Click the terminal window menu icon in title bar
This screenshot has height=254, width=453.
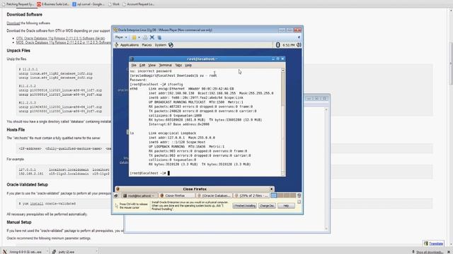click(x=132, y=59)
